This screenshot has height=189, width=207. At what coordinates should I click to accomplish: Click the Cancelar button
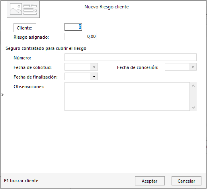click(x=186, y=181)
